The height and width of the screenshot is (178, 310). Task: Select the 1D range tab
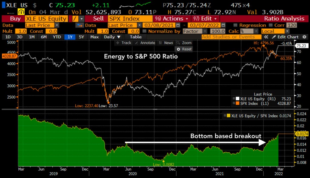pyautogui.click(x=8, y=37)
